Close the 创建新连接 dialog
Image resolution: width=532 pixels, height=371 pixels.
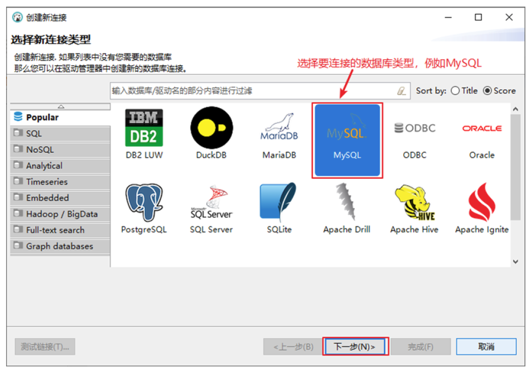509,17
